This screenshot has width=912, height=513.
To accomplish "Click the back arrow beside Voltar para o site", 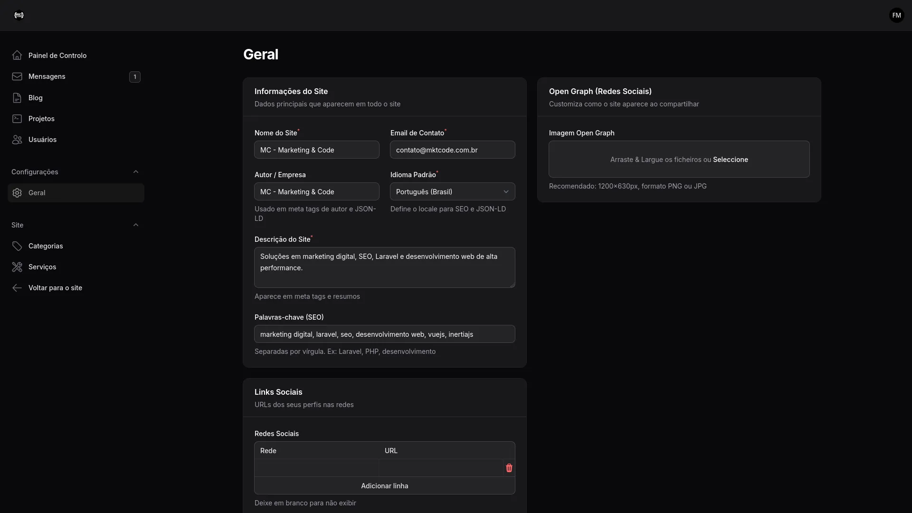I will coord(17,288).
